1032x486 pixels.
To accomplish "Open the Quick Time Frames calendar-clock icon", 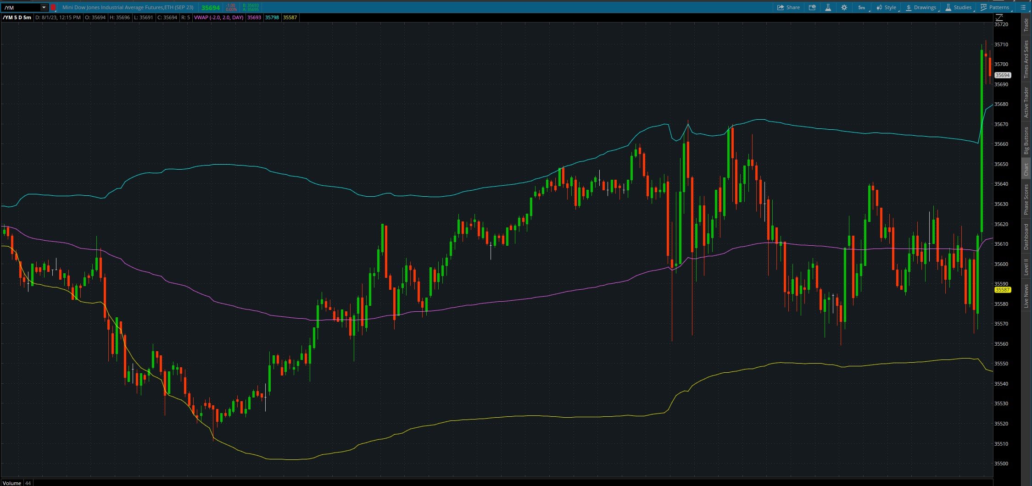I will click(x=812, y=7).
